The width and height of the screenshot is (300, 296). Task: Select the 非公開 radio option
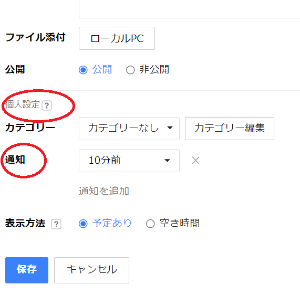coord(130,70)
